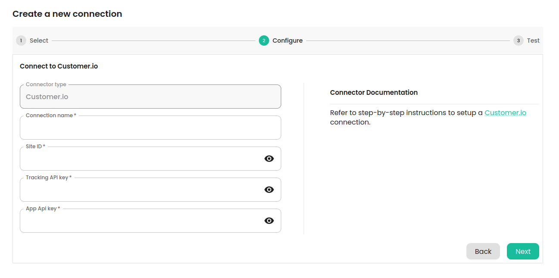Click step 2 Configure in stepper

pyautogui.click(x=281, y=41)
